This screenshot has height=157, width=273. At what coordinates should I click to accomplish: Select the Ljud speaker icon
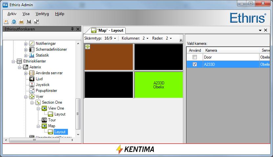point(32,79)
